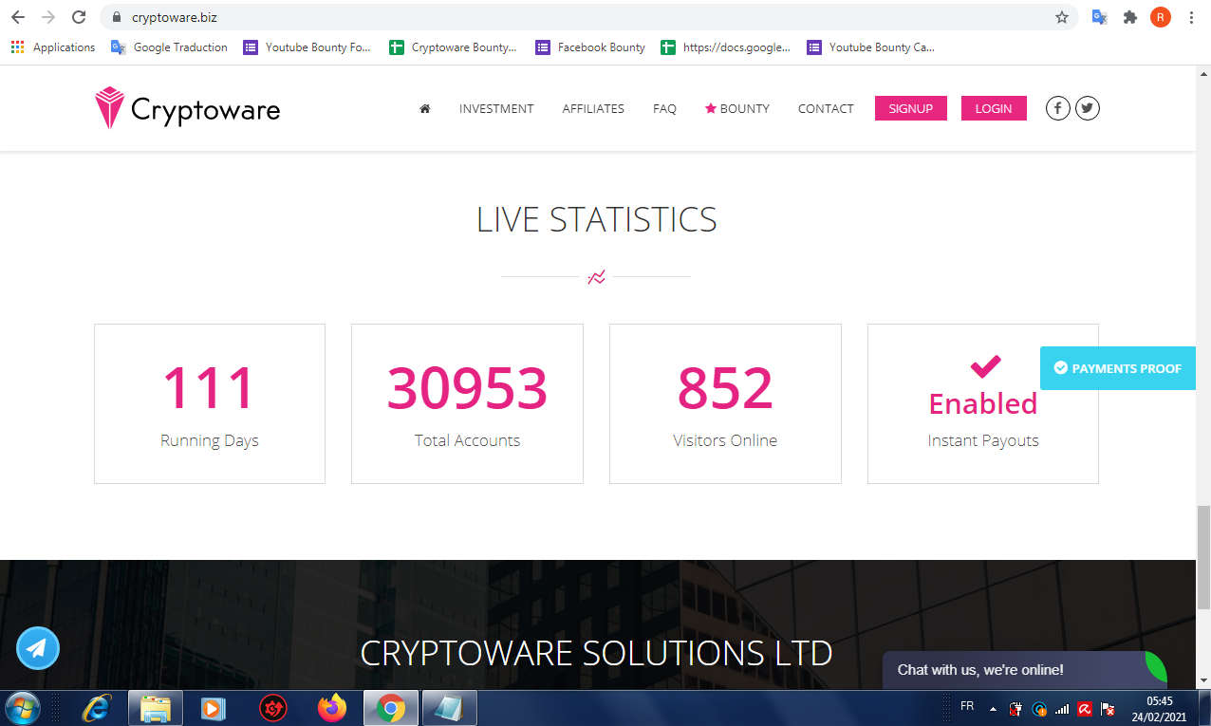1211x726 pixels.
Task: Open the BOUNTY menu item
Action: (x=737, y=108)
